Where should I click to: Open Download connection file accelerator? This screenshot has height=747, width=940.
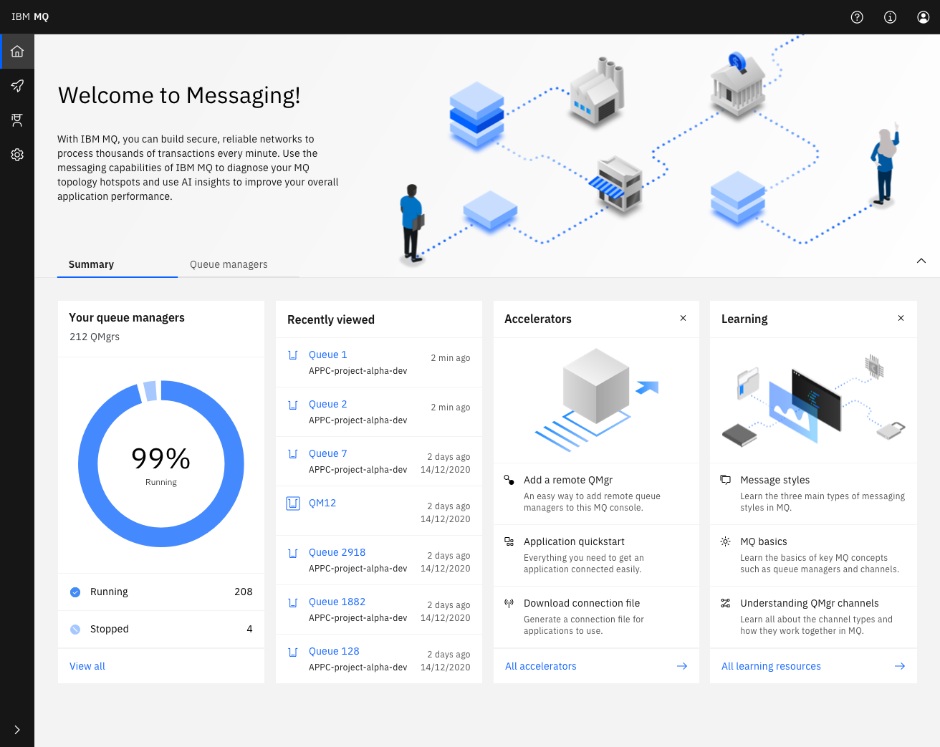596,617
